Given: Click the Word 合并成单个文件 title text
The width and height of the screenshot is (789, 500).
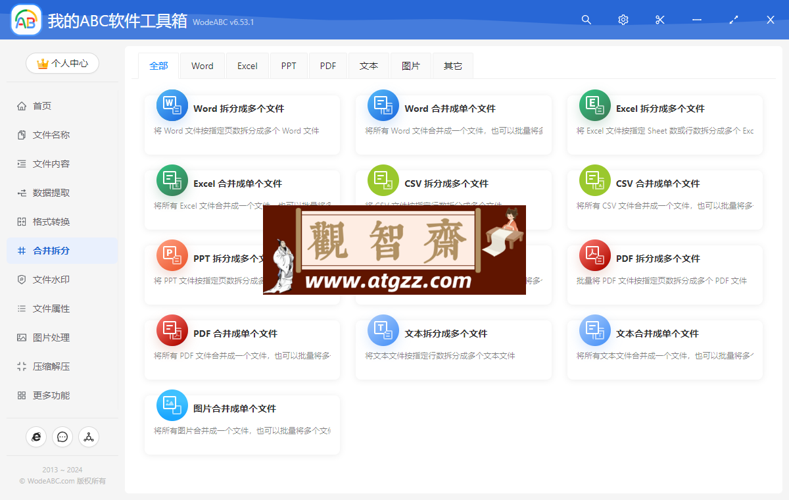Looking at the screenshot, I should [x=450, y=109].
